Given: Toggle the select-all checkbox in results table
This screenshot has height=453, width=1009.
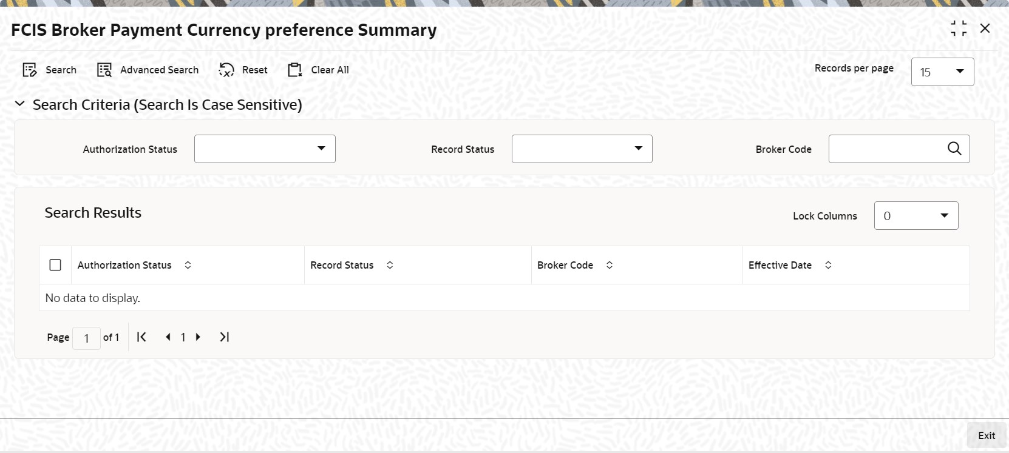Looking at the screenshot, I should [x=55, y=265].
